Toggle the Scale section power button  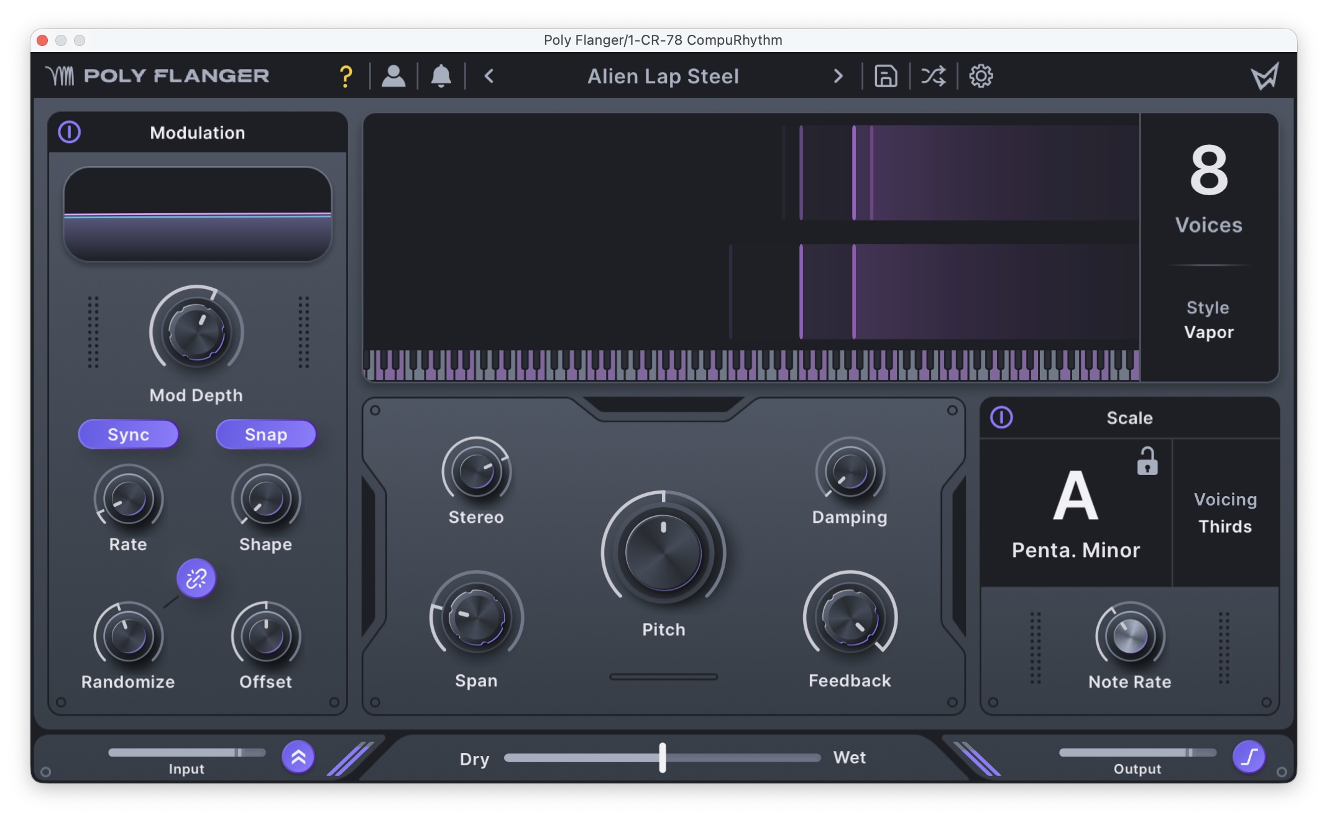click(1001, 417)
